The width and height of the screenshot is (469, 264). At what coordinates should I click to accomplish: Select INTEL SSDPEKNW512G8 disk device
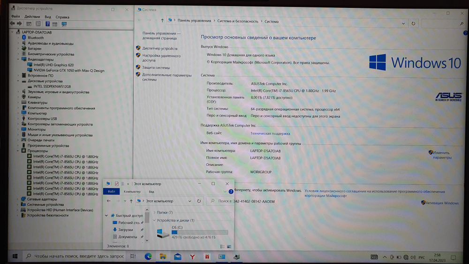coord(52,86)
